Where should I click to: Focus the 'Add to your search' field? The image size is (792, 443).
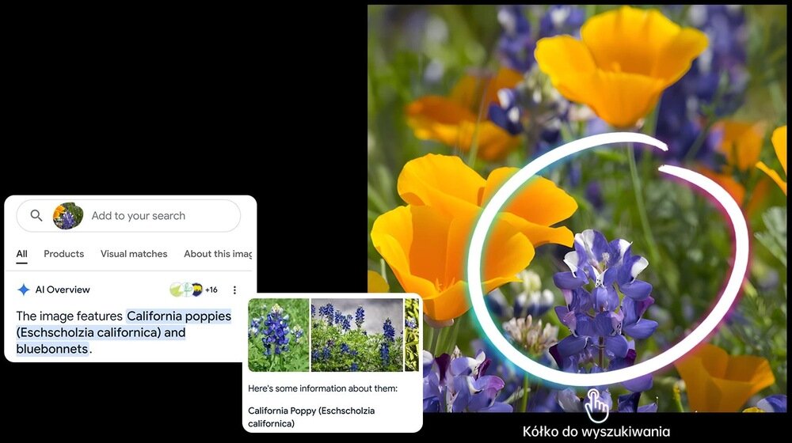139,216
